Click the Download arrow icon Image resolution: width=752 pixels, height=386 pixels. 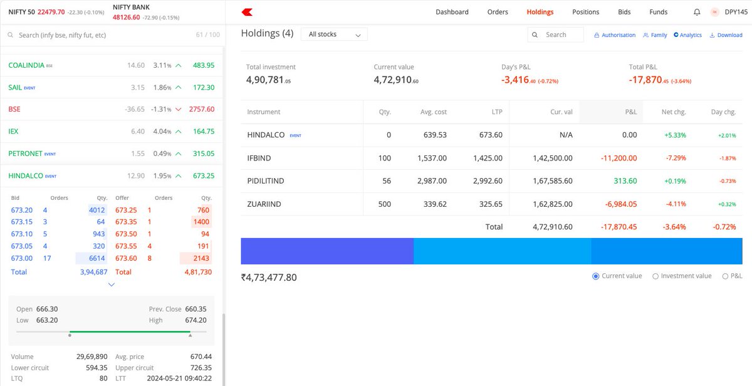(712, 35)
